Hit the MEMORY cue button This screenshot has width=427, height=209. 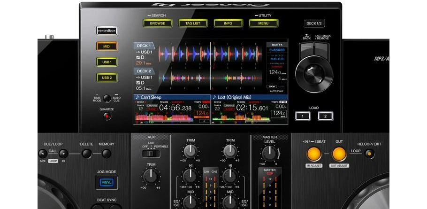point(106,154)
